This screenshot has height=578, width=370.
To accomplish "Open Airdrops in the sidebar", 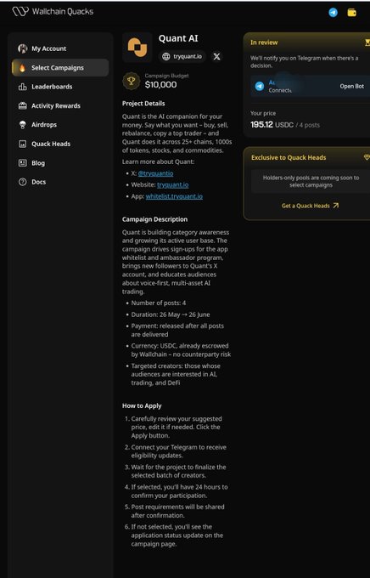I will (x=60, y=125).
